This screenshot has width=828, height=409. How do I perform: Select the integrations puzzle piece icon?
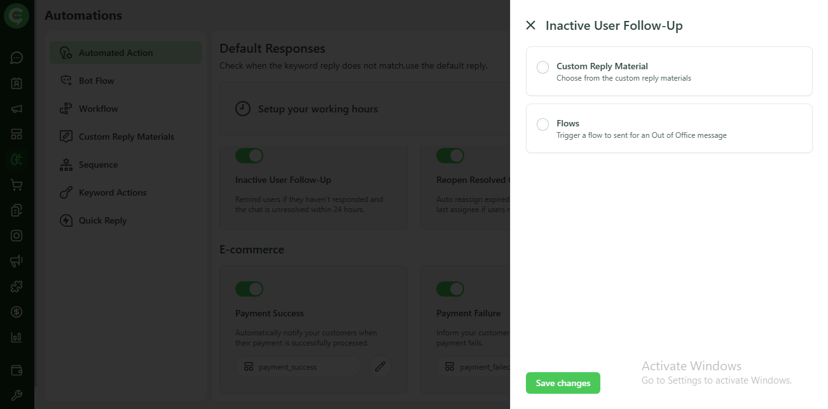click(x=17, y=286)
